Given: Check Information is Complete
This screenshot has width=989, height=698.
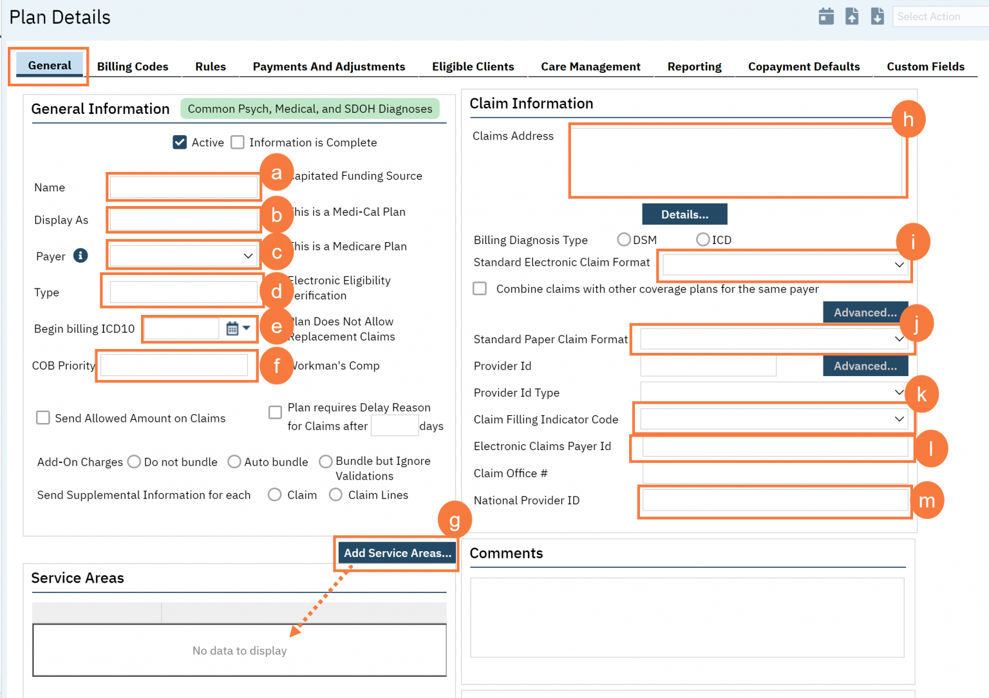Looking at the screenshot, I should click(238, 142).
